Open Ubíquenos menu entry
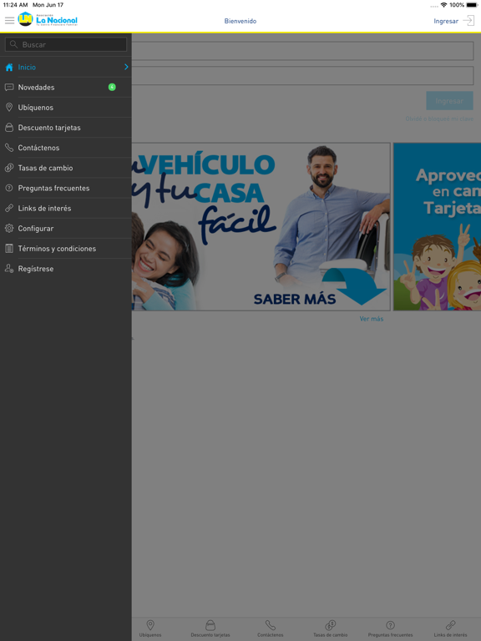Viewport: 481px width, 641px height. coord(65,107)
